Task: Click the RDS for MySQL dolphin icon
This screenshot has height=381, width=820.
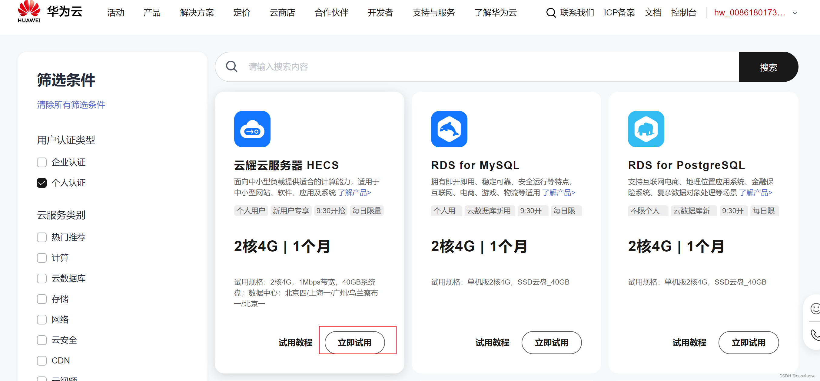Action: coord(449,129)
